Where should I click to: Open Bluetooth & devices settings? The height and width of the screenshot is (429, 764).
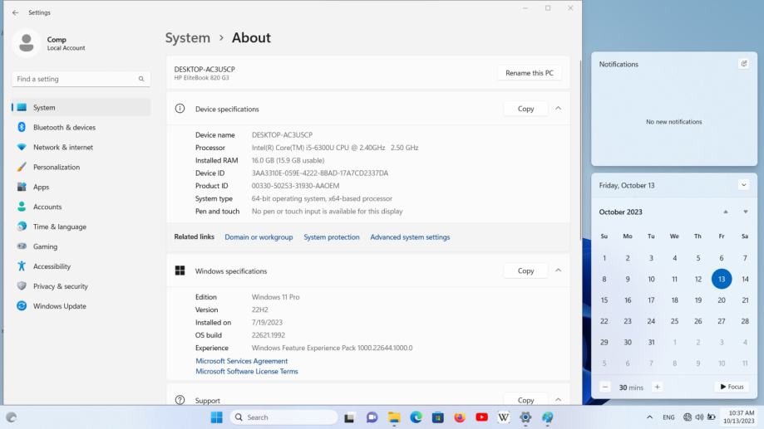coord(64,127)
